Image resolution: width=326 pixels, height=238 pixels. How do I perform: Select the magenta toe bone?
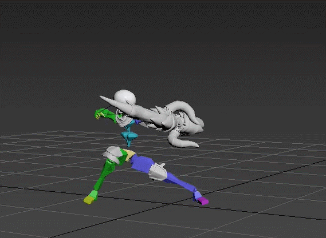(203, 201)
